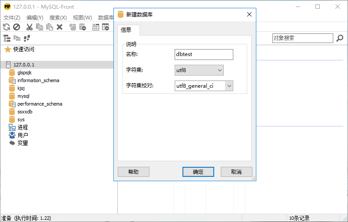The image size is (348, 222).
Task: Click the footprints history icon
Action: pos(27,38)
